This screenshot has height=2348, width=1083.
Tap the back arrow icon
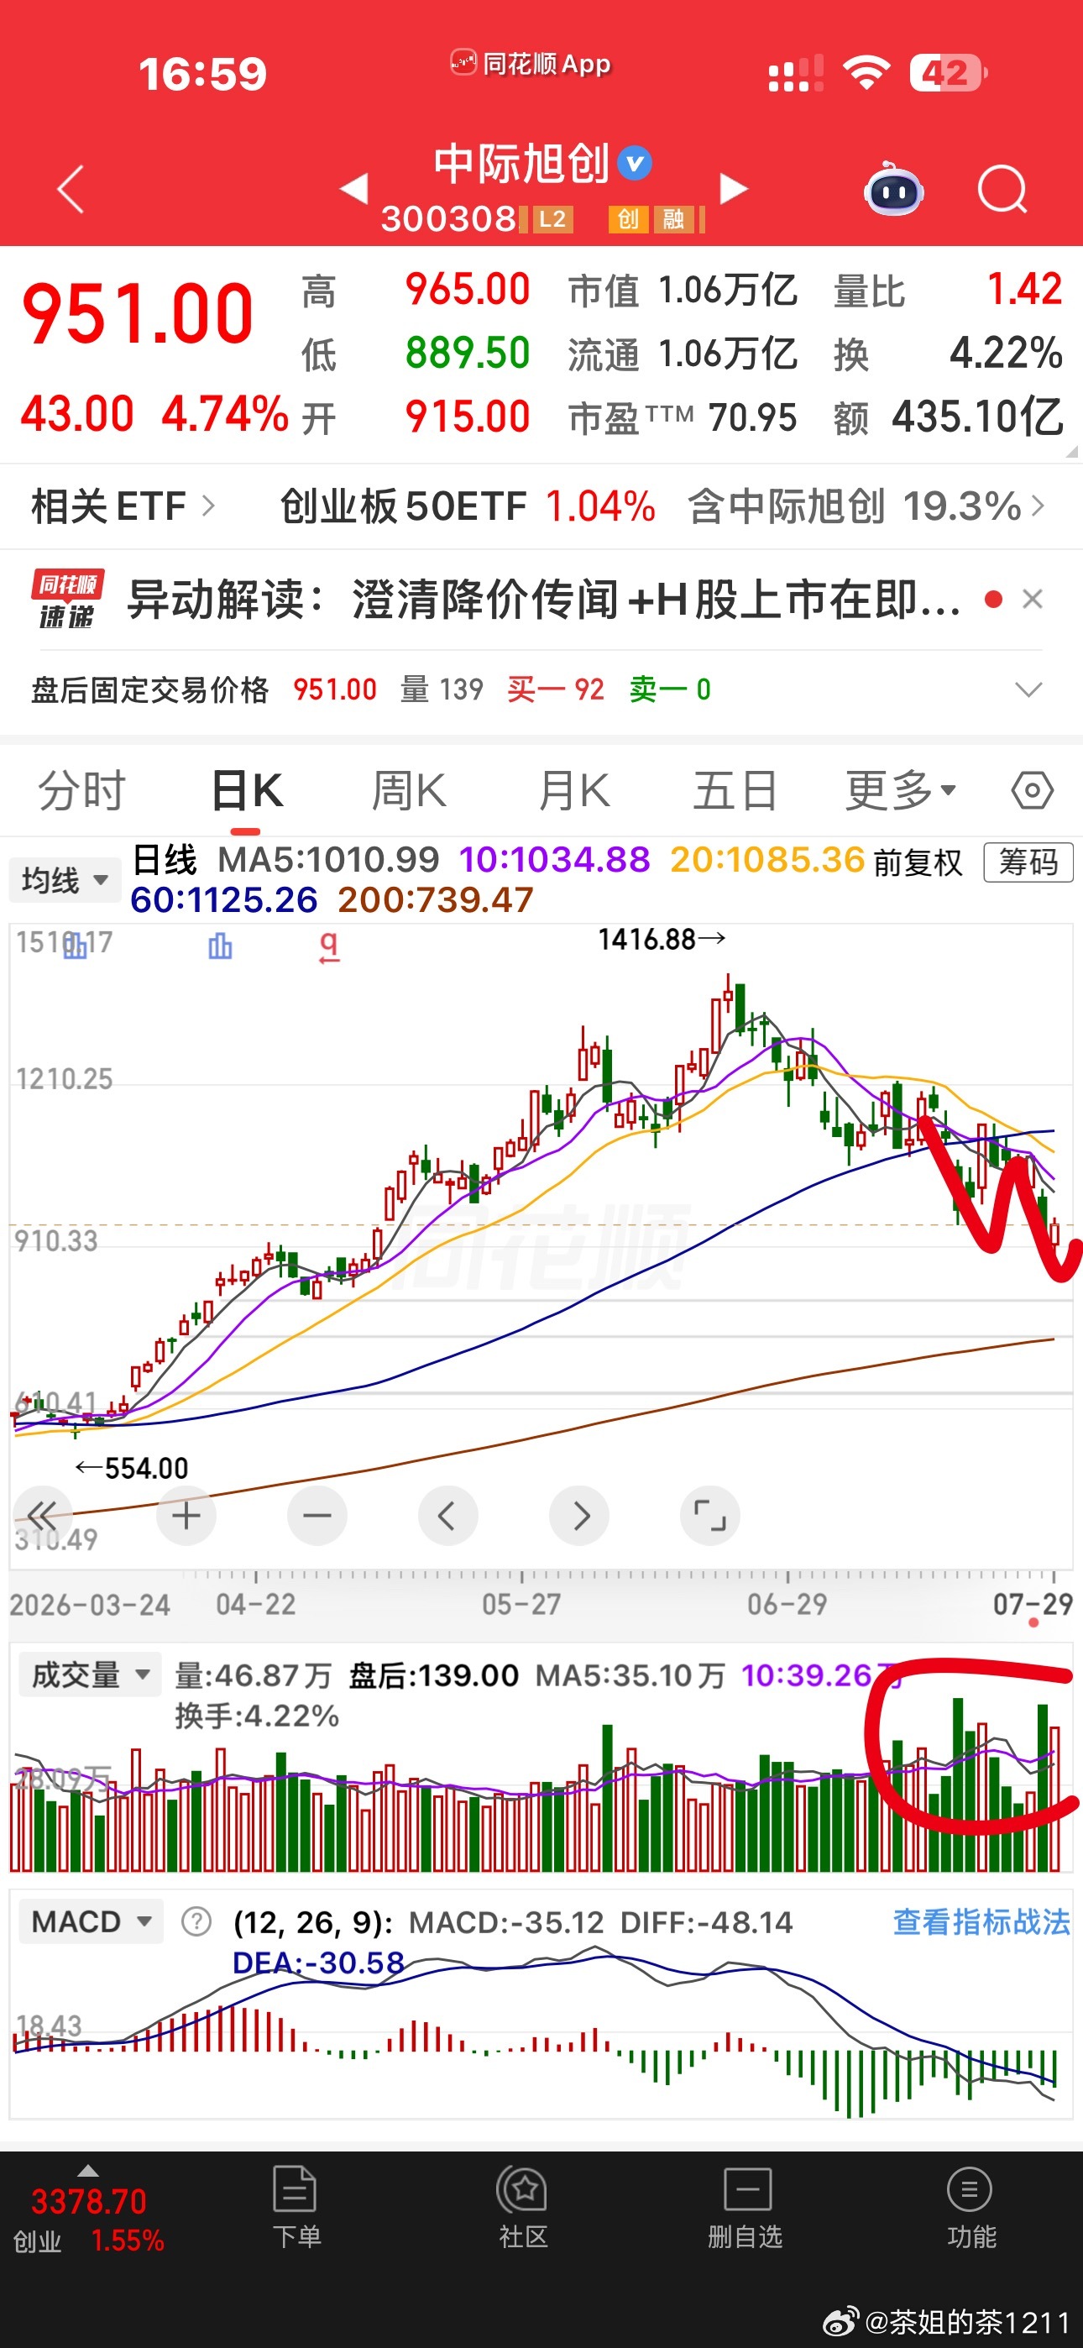[71, 189]
